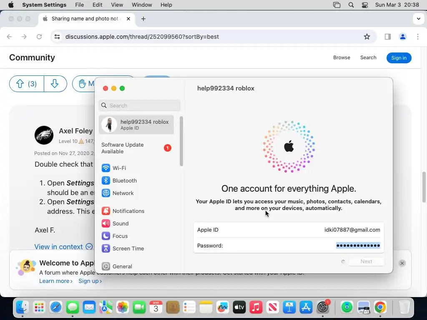Viewport: 427px width, 320px height.
Task: Open Bluetooth settings in sidebar
Action: (119, 180)
